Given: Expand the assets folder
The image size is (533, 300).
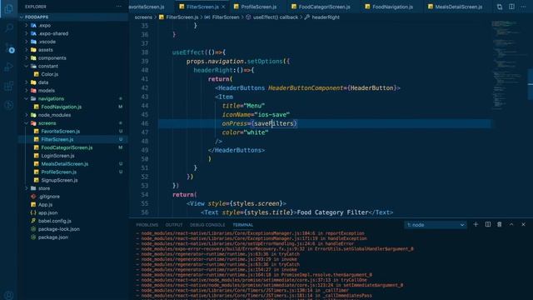Looking at the screenshot, I should click(x=72, y=50).
